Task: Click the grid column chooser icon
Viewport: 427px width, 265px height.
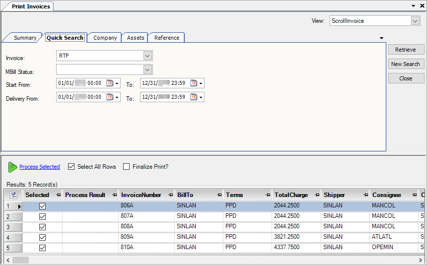Action: coord(13,195)
